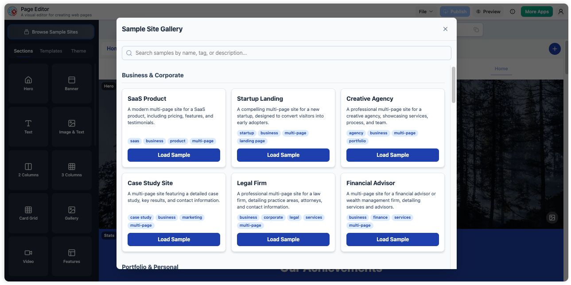This screenshot has height=285, width=571.
Task: Switch to the Templates tab
Action: [50, 51]
